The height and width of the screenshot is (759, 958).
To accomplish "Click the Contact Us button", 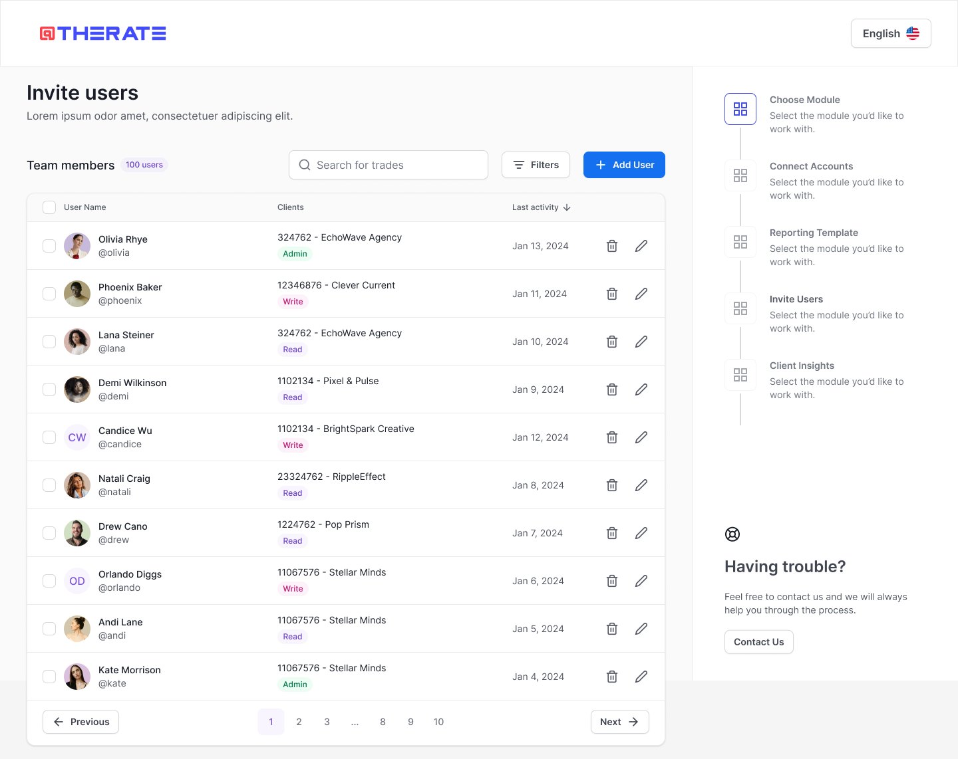I will [x=758, y=642].
